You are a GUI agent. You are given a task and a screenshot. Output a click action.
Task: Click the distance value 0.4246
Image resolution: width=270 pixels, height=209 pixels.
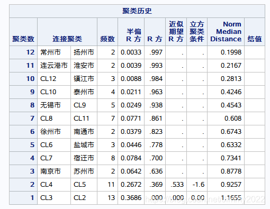pyautogui.click(x=231, y=92)
